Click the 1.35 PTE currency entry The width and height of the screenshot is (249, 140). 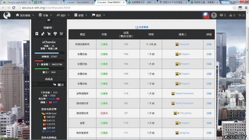coord(49,124)
